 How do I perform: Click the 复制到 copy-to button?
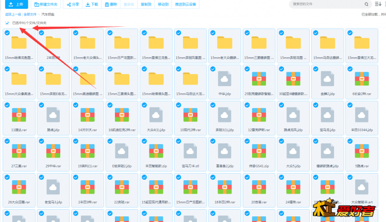pos(146,4)
